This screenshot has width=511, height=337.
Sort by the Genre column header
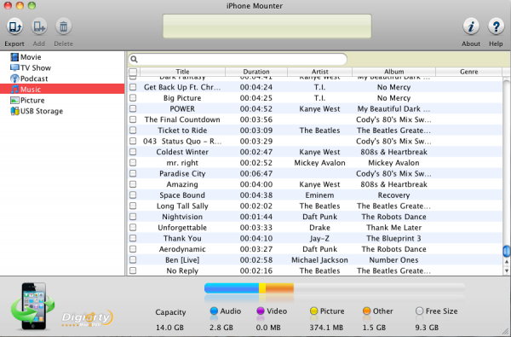(x=468, y=72)
